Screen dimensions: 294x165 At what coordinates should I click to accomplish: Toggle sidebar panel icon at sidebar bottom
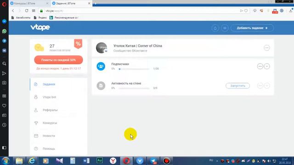coord(4,148)
